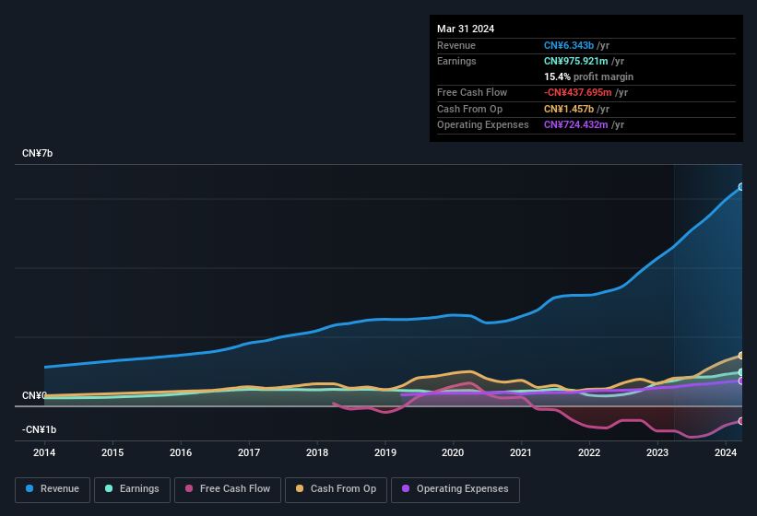The height and width of the screenshot is (516, 757).
Task: Click the 2024 x-axis label
Action: (726, 452)
